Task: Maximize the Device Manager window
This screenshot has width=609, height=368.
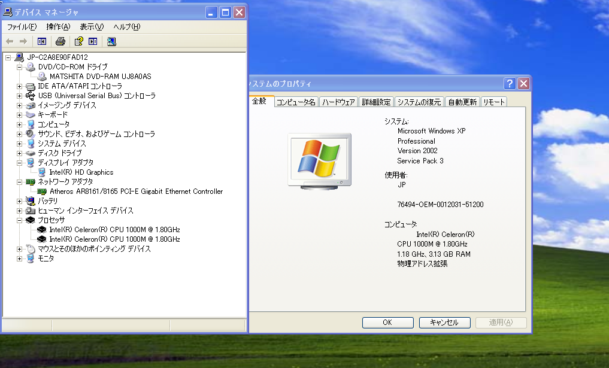Action: [225, 13]
